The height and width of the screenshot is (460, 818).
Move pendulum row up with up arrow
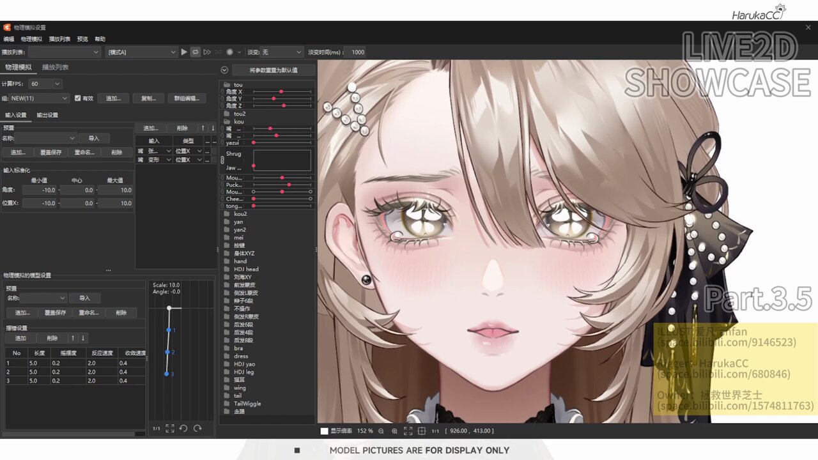(x=73, y=338)
